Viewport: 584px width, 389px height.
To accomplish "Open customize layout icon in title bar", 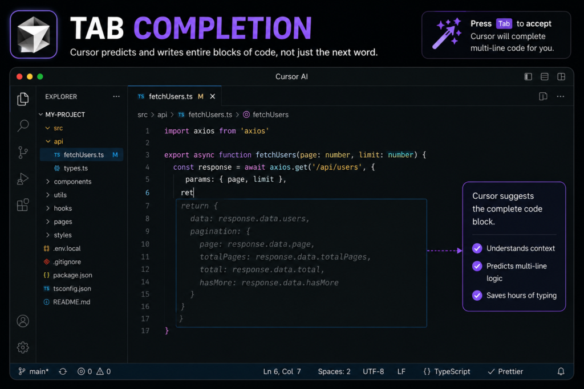I will pos(561,77).
